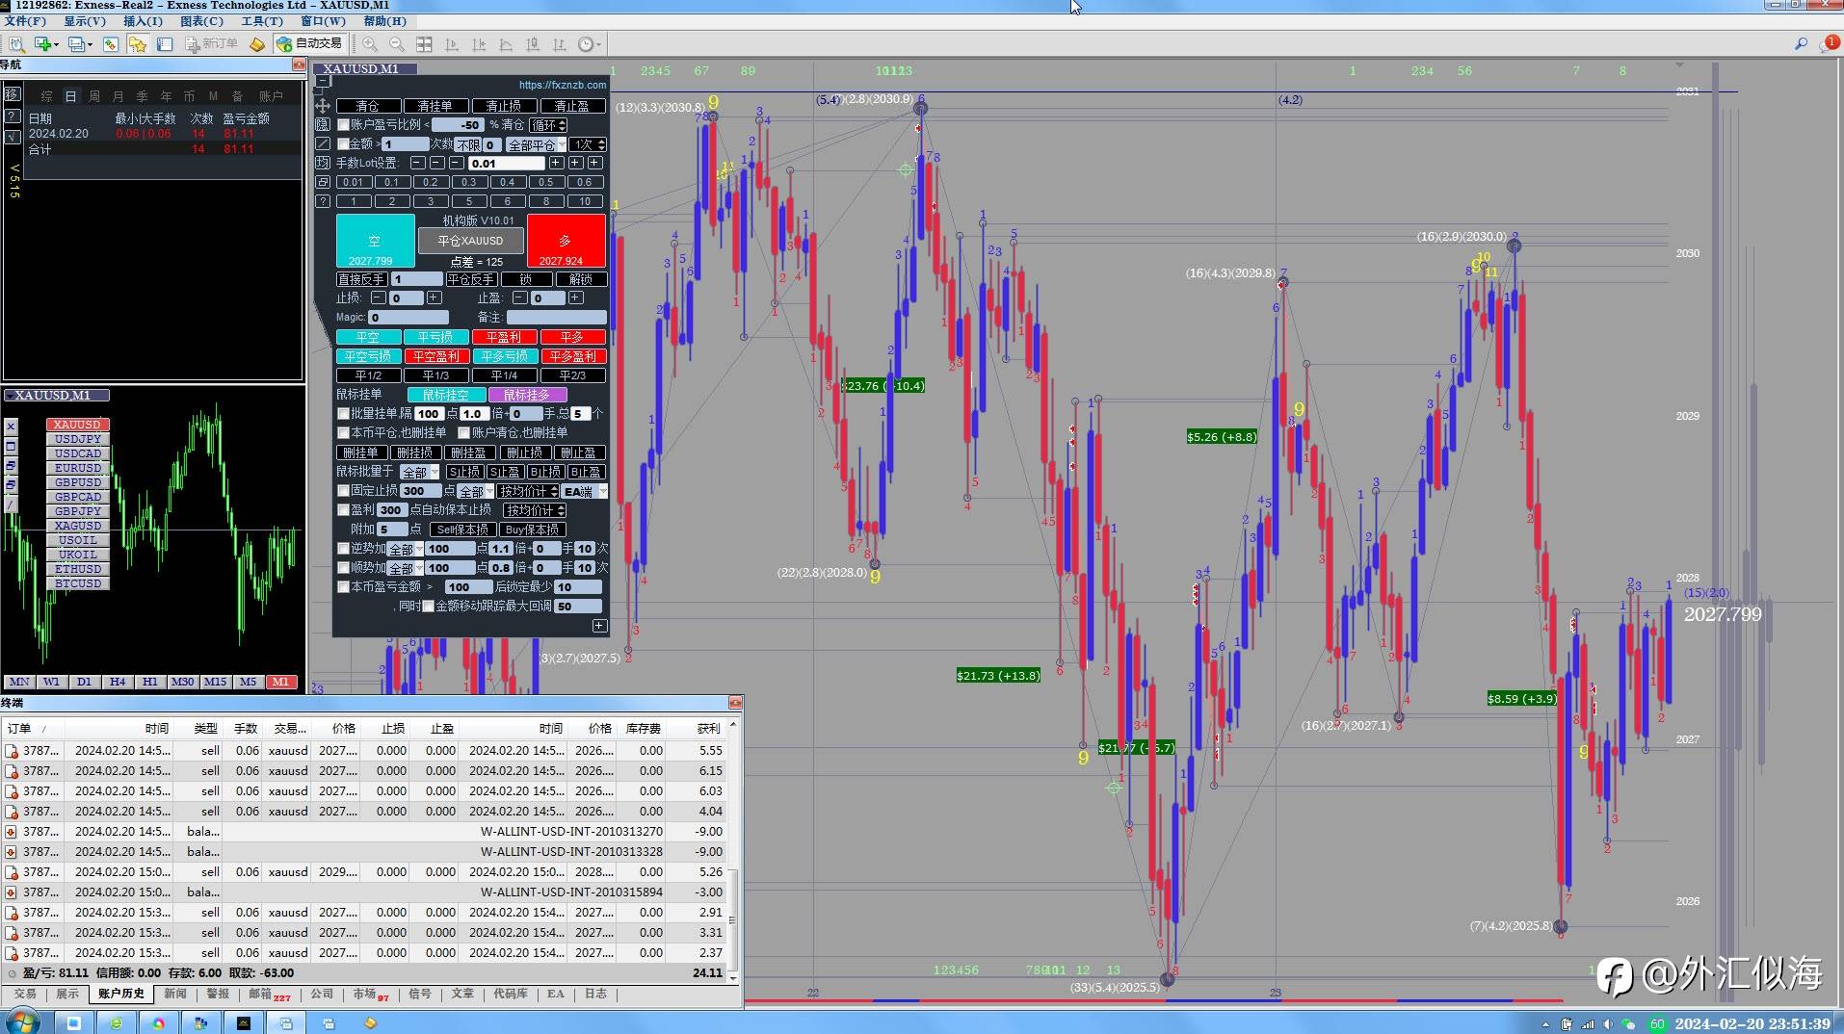
Task: Open the 全部平仓 dropdown
Action: 537,144
